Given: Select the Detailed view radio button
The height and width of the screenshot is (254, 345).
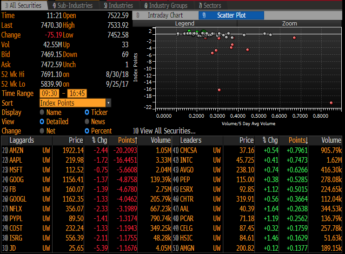Looking at the screenshot, I should pyautogui.click(x=42, y=122).
